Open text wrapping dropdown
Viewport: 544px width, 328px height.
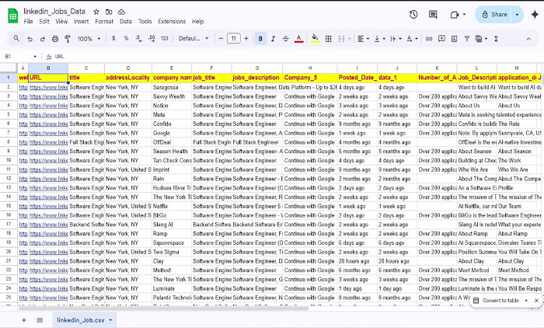pos(396,39)
